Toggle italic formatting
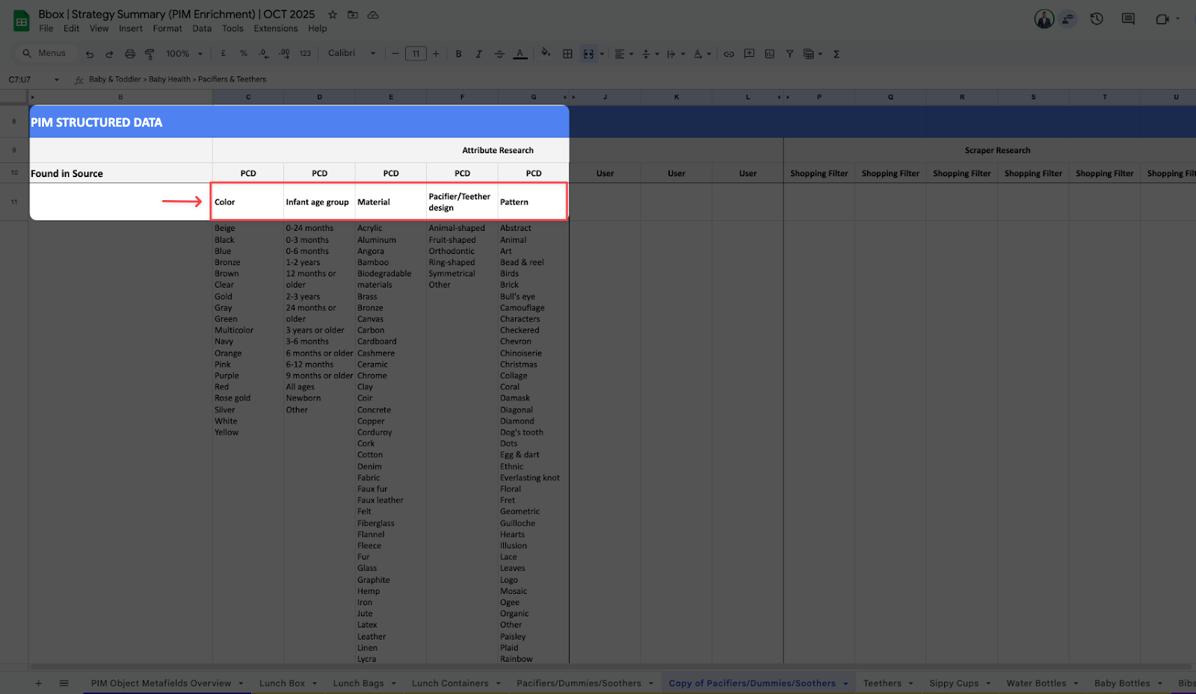 (x=478, y=54)
